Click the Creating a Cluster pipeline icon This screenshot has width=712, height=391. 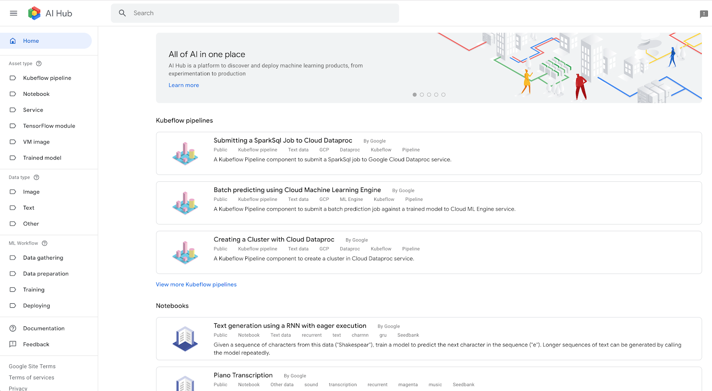coord(185,253)
